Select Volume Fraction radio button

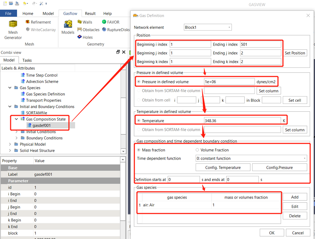(x=197, y=150)
